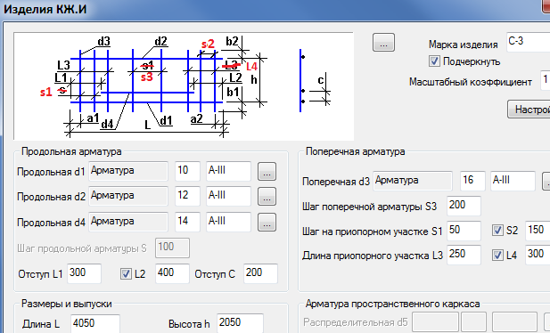Click the Продольная арматура group label
The image size is (550, 333).
coord(71,151)
